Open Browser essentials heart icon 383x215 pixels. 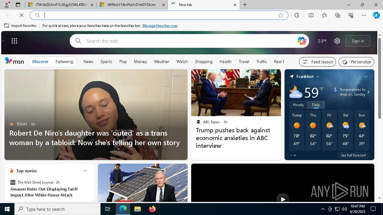(351, 15)
